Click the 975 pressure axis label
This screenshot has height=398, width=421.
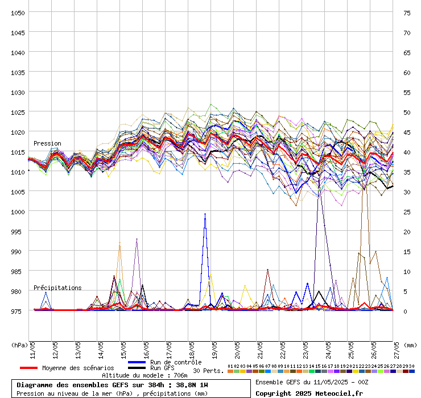coord(16,312)
